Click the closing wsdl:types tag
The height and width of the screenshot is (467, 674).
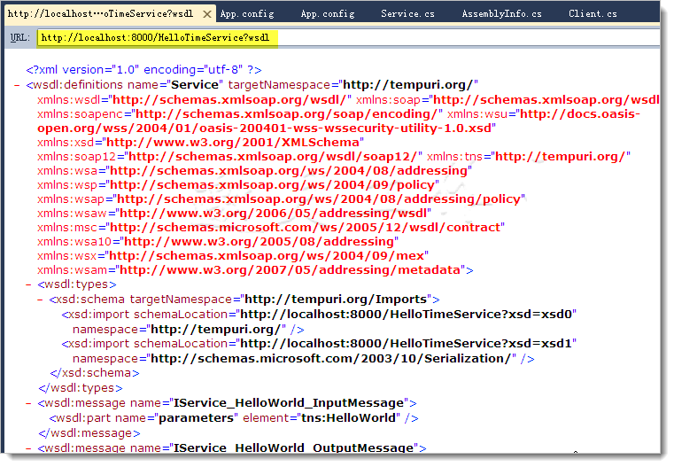81,388
